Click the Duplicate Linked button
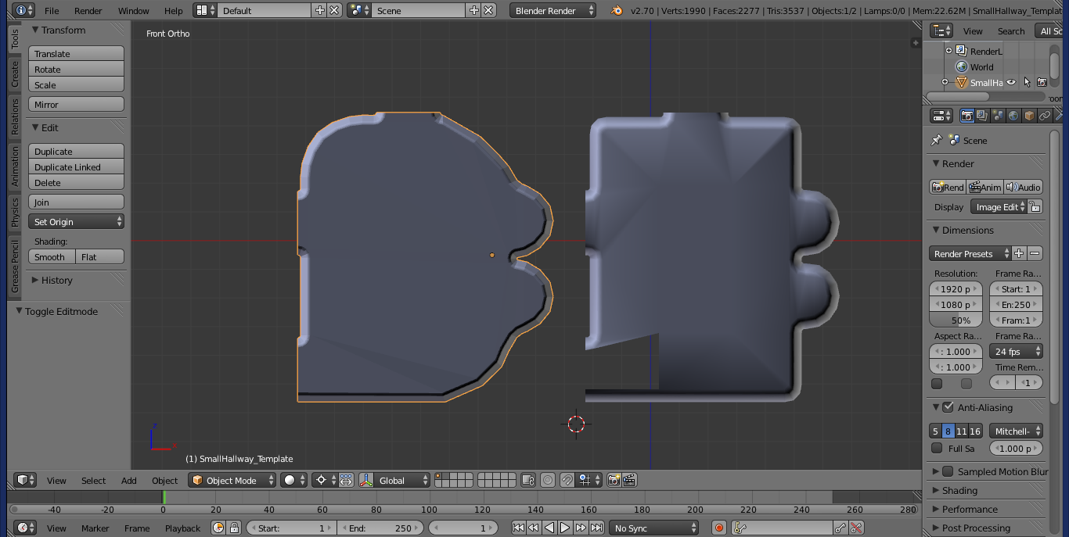Image resolution: width=1069 pixels, height=537 pixels. (x=77, y=167)
